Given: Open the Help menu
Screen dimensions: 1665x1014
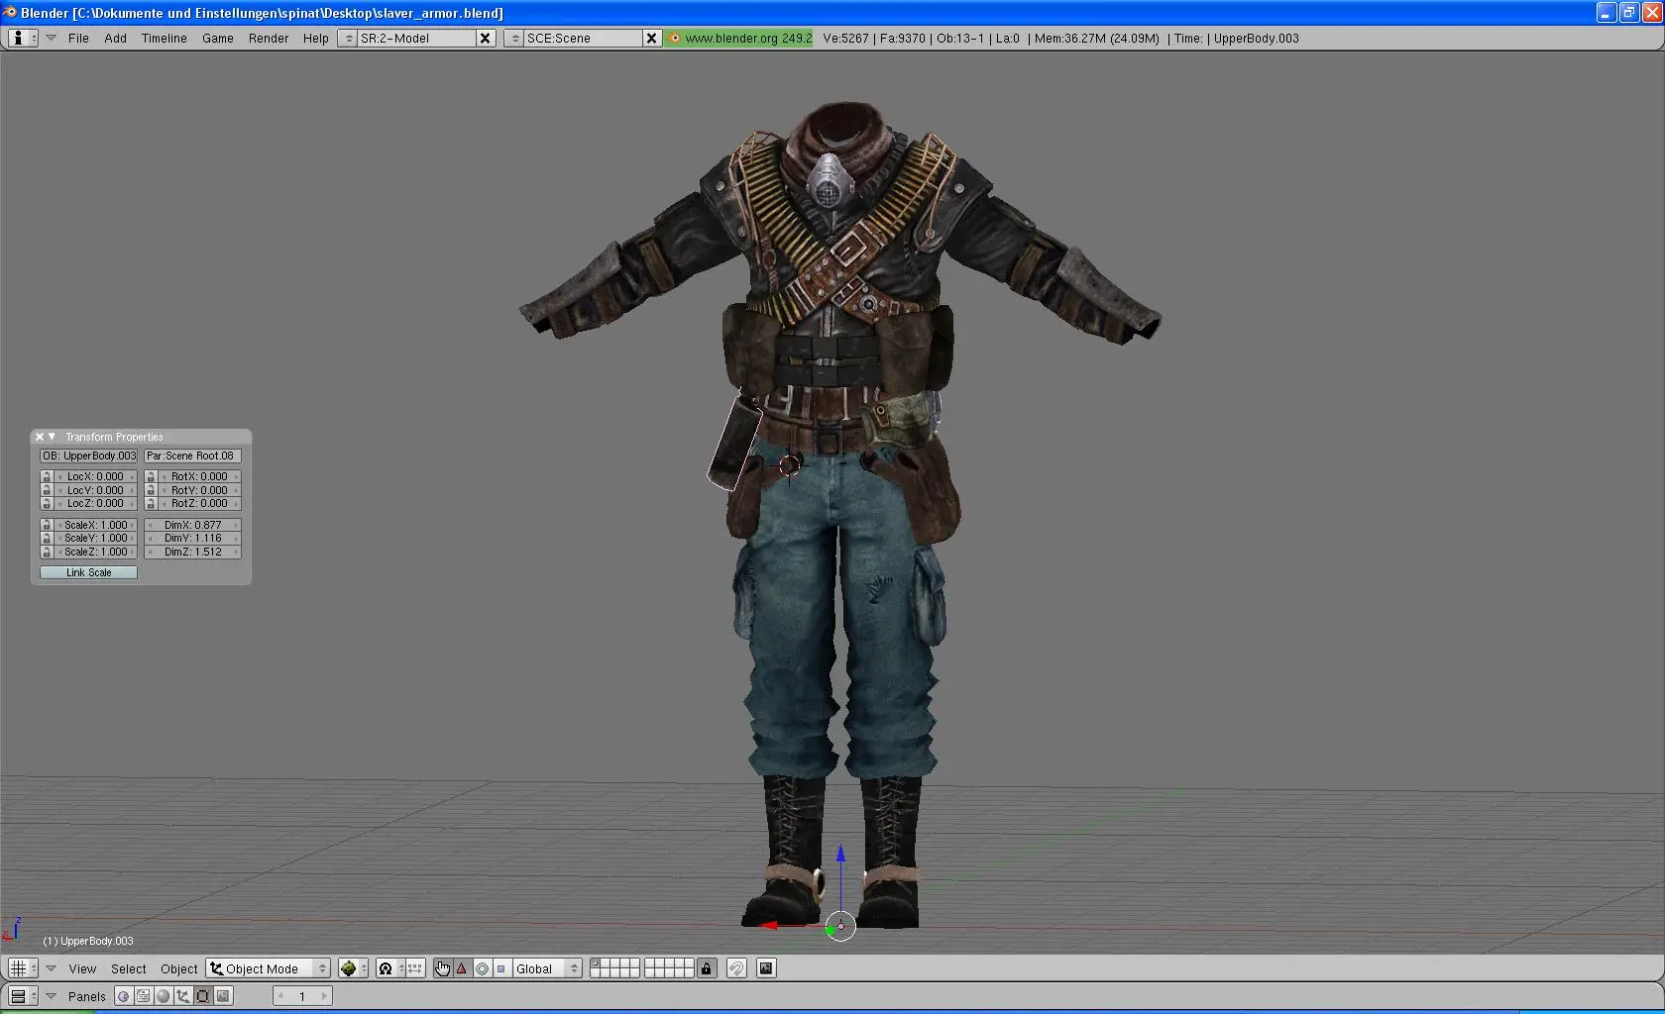Looking at the screenshot, I should [316, 38].
